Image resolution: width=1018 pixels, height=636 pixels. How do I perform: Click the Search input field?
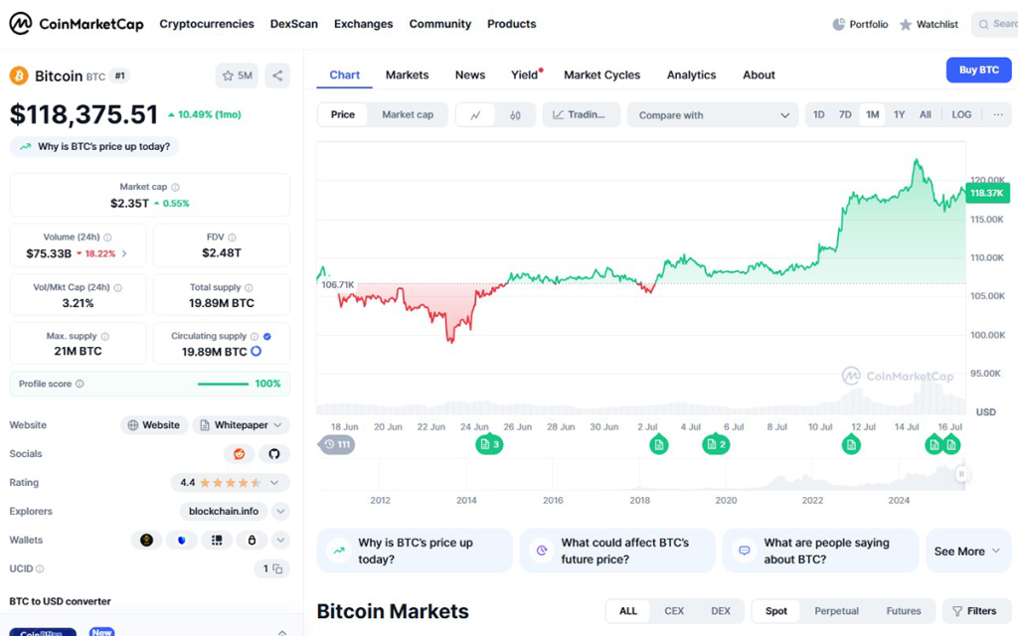pos(994,24)
